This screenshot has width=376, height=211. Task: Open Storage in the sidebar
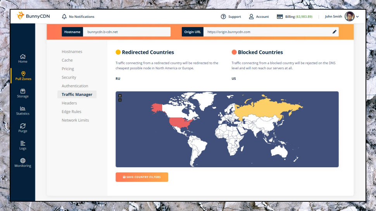pos(23,93)
